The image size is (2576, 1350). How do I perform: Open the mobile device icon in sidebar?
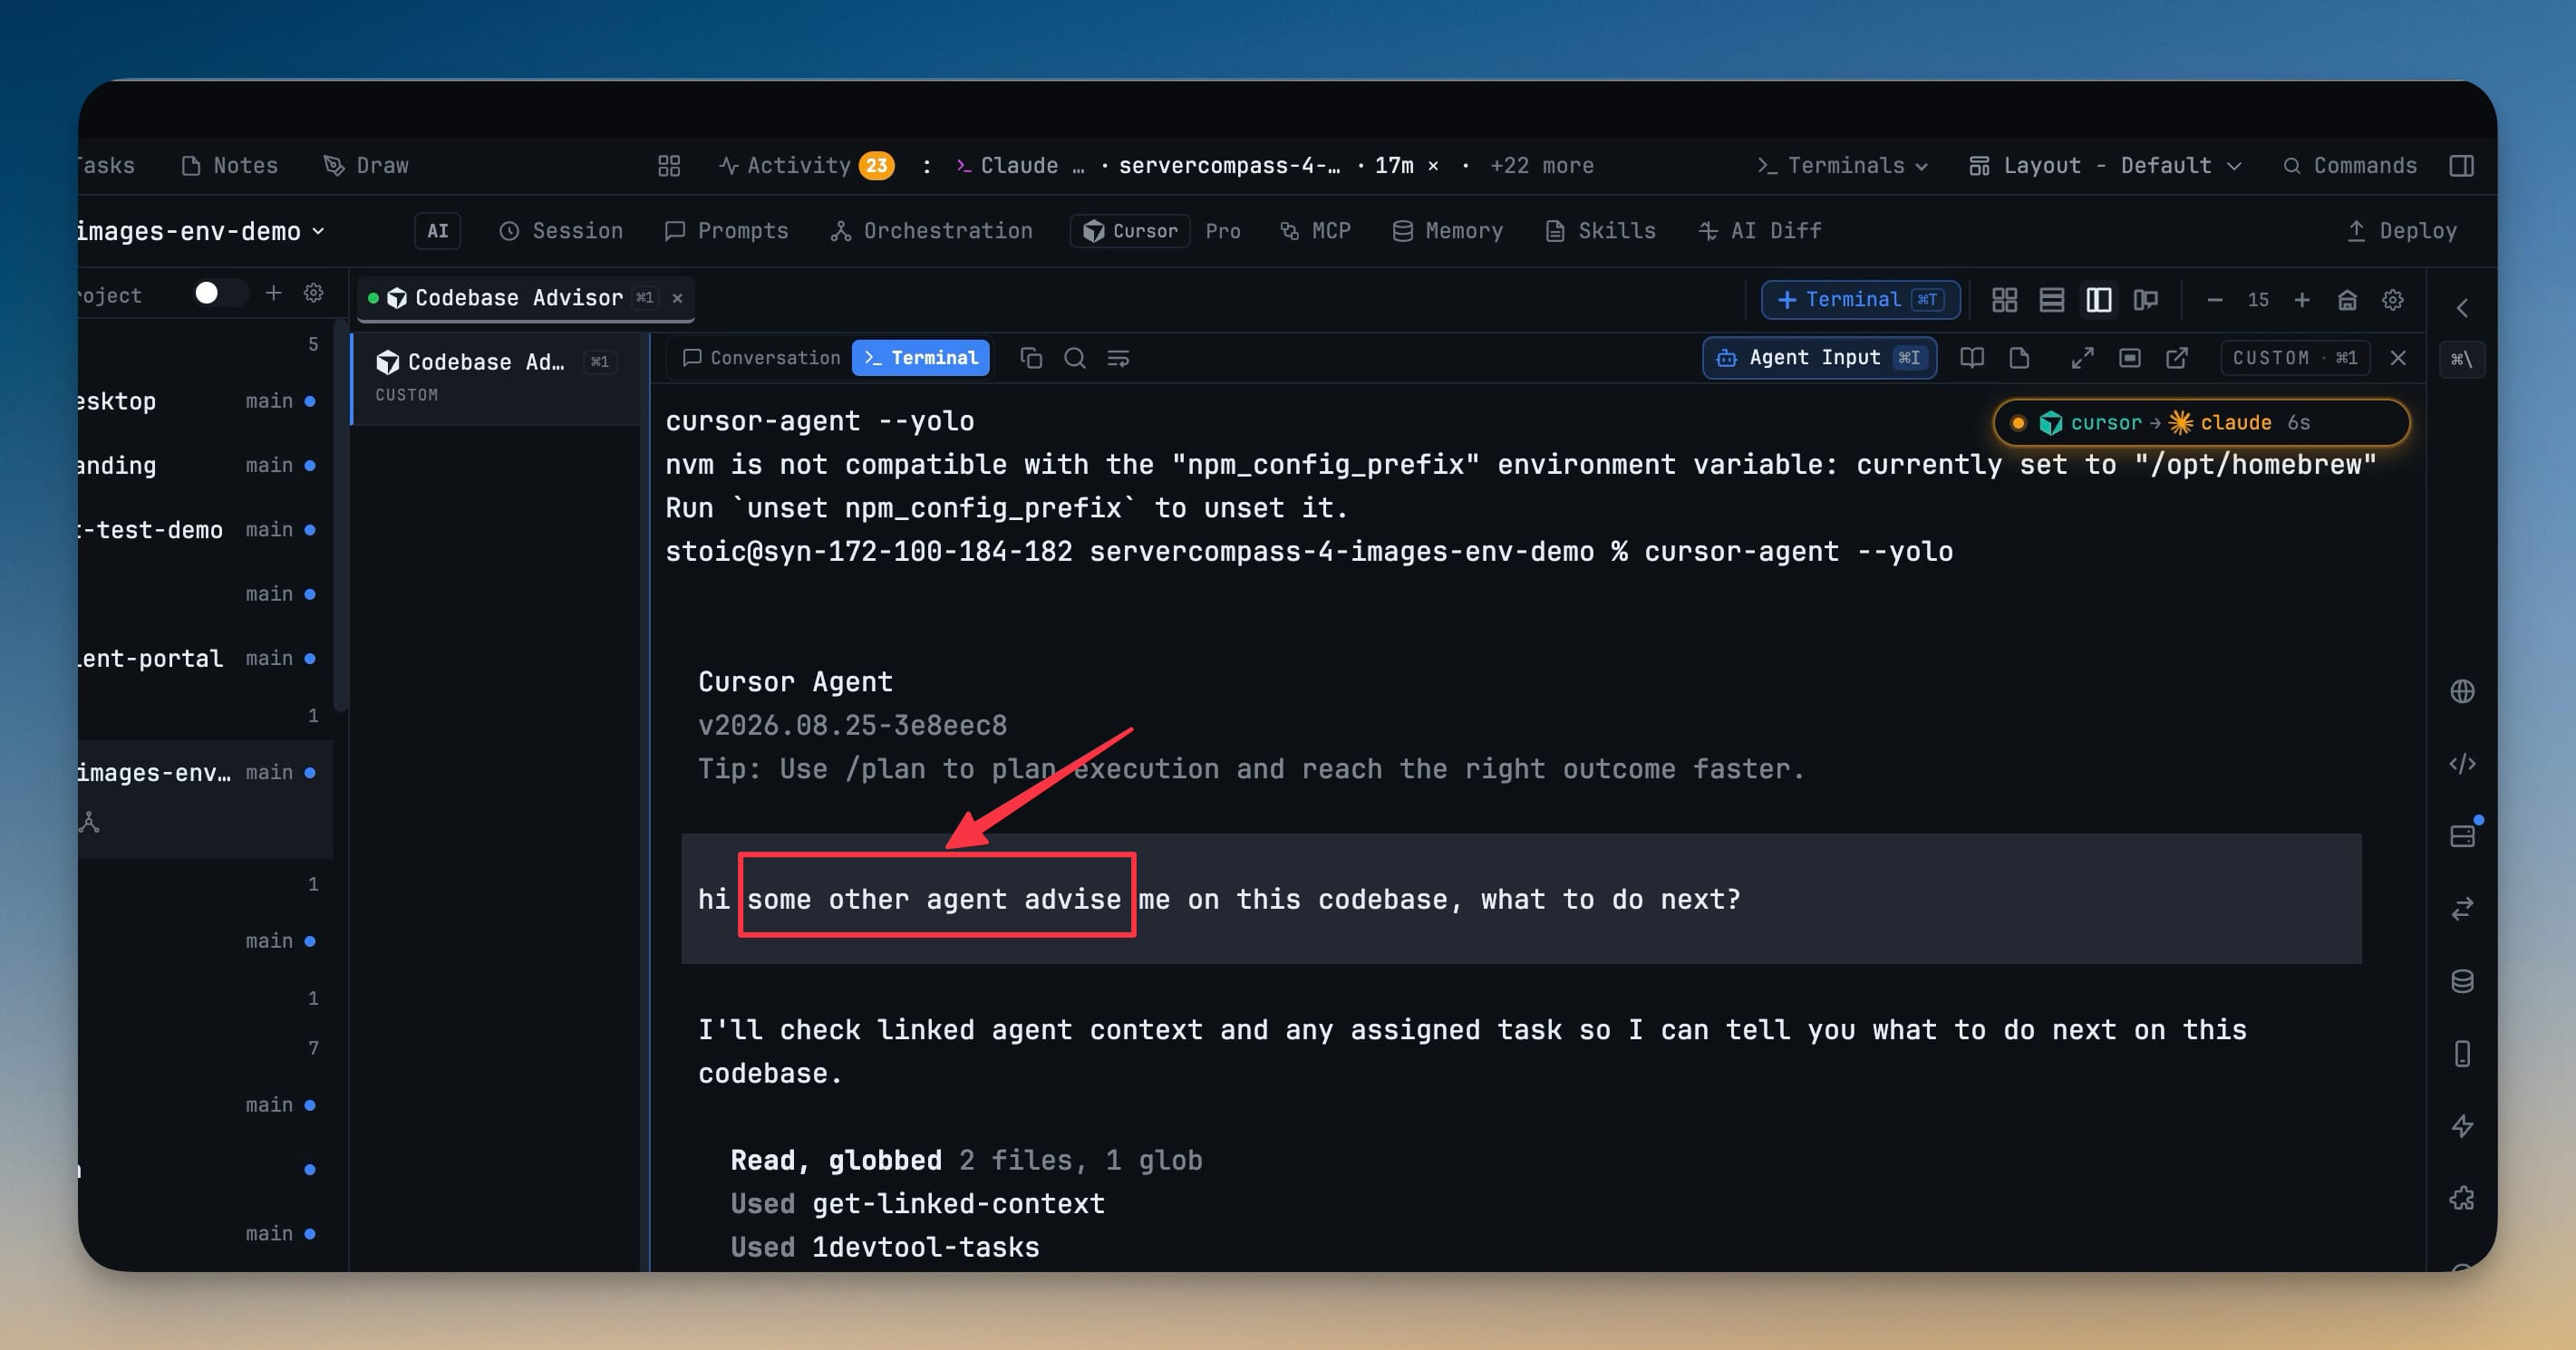pos(2462,1053)
